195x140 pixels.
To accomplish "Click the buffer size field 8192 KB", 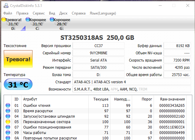I will [x=177, y=46].
